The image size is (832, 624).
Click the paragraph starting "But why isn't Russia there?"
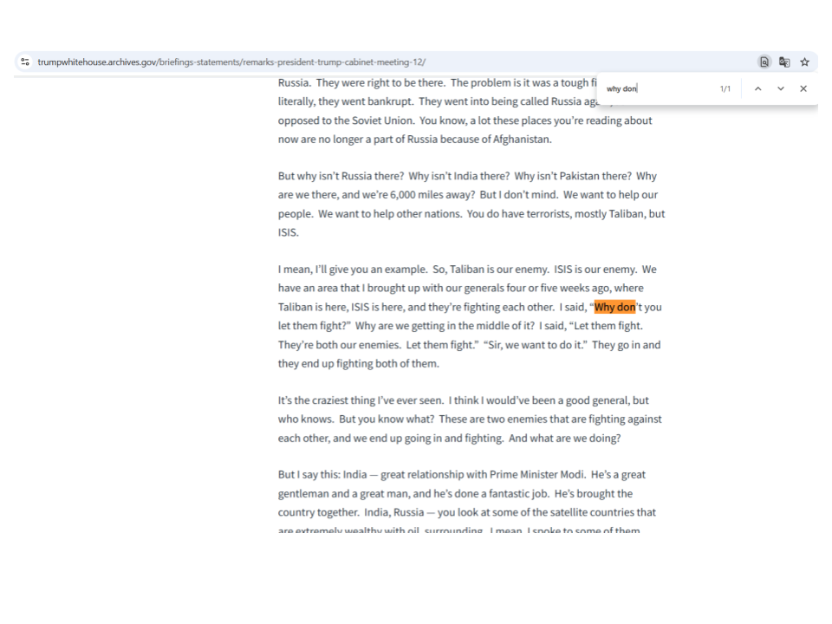466,205
